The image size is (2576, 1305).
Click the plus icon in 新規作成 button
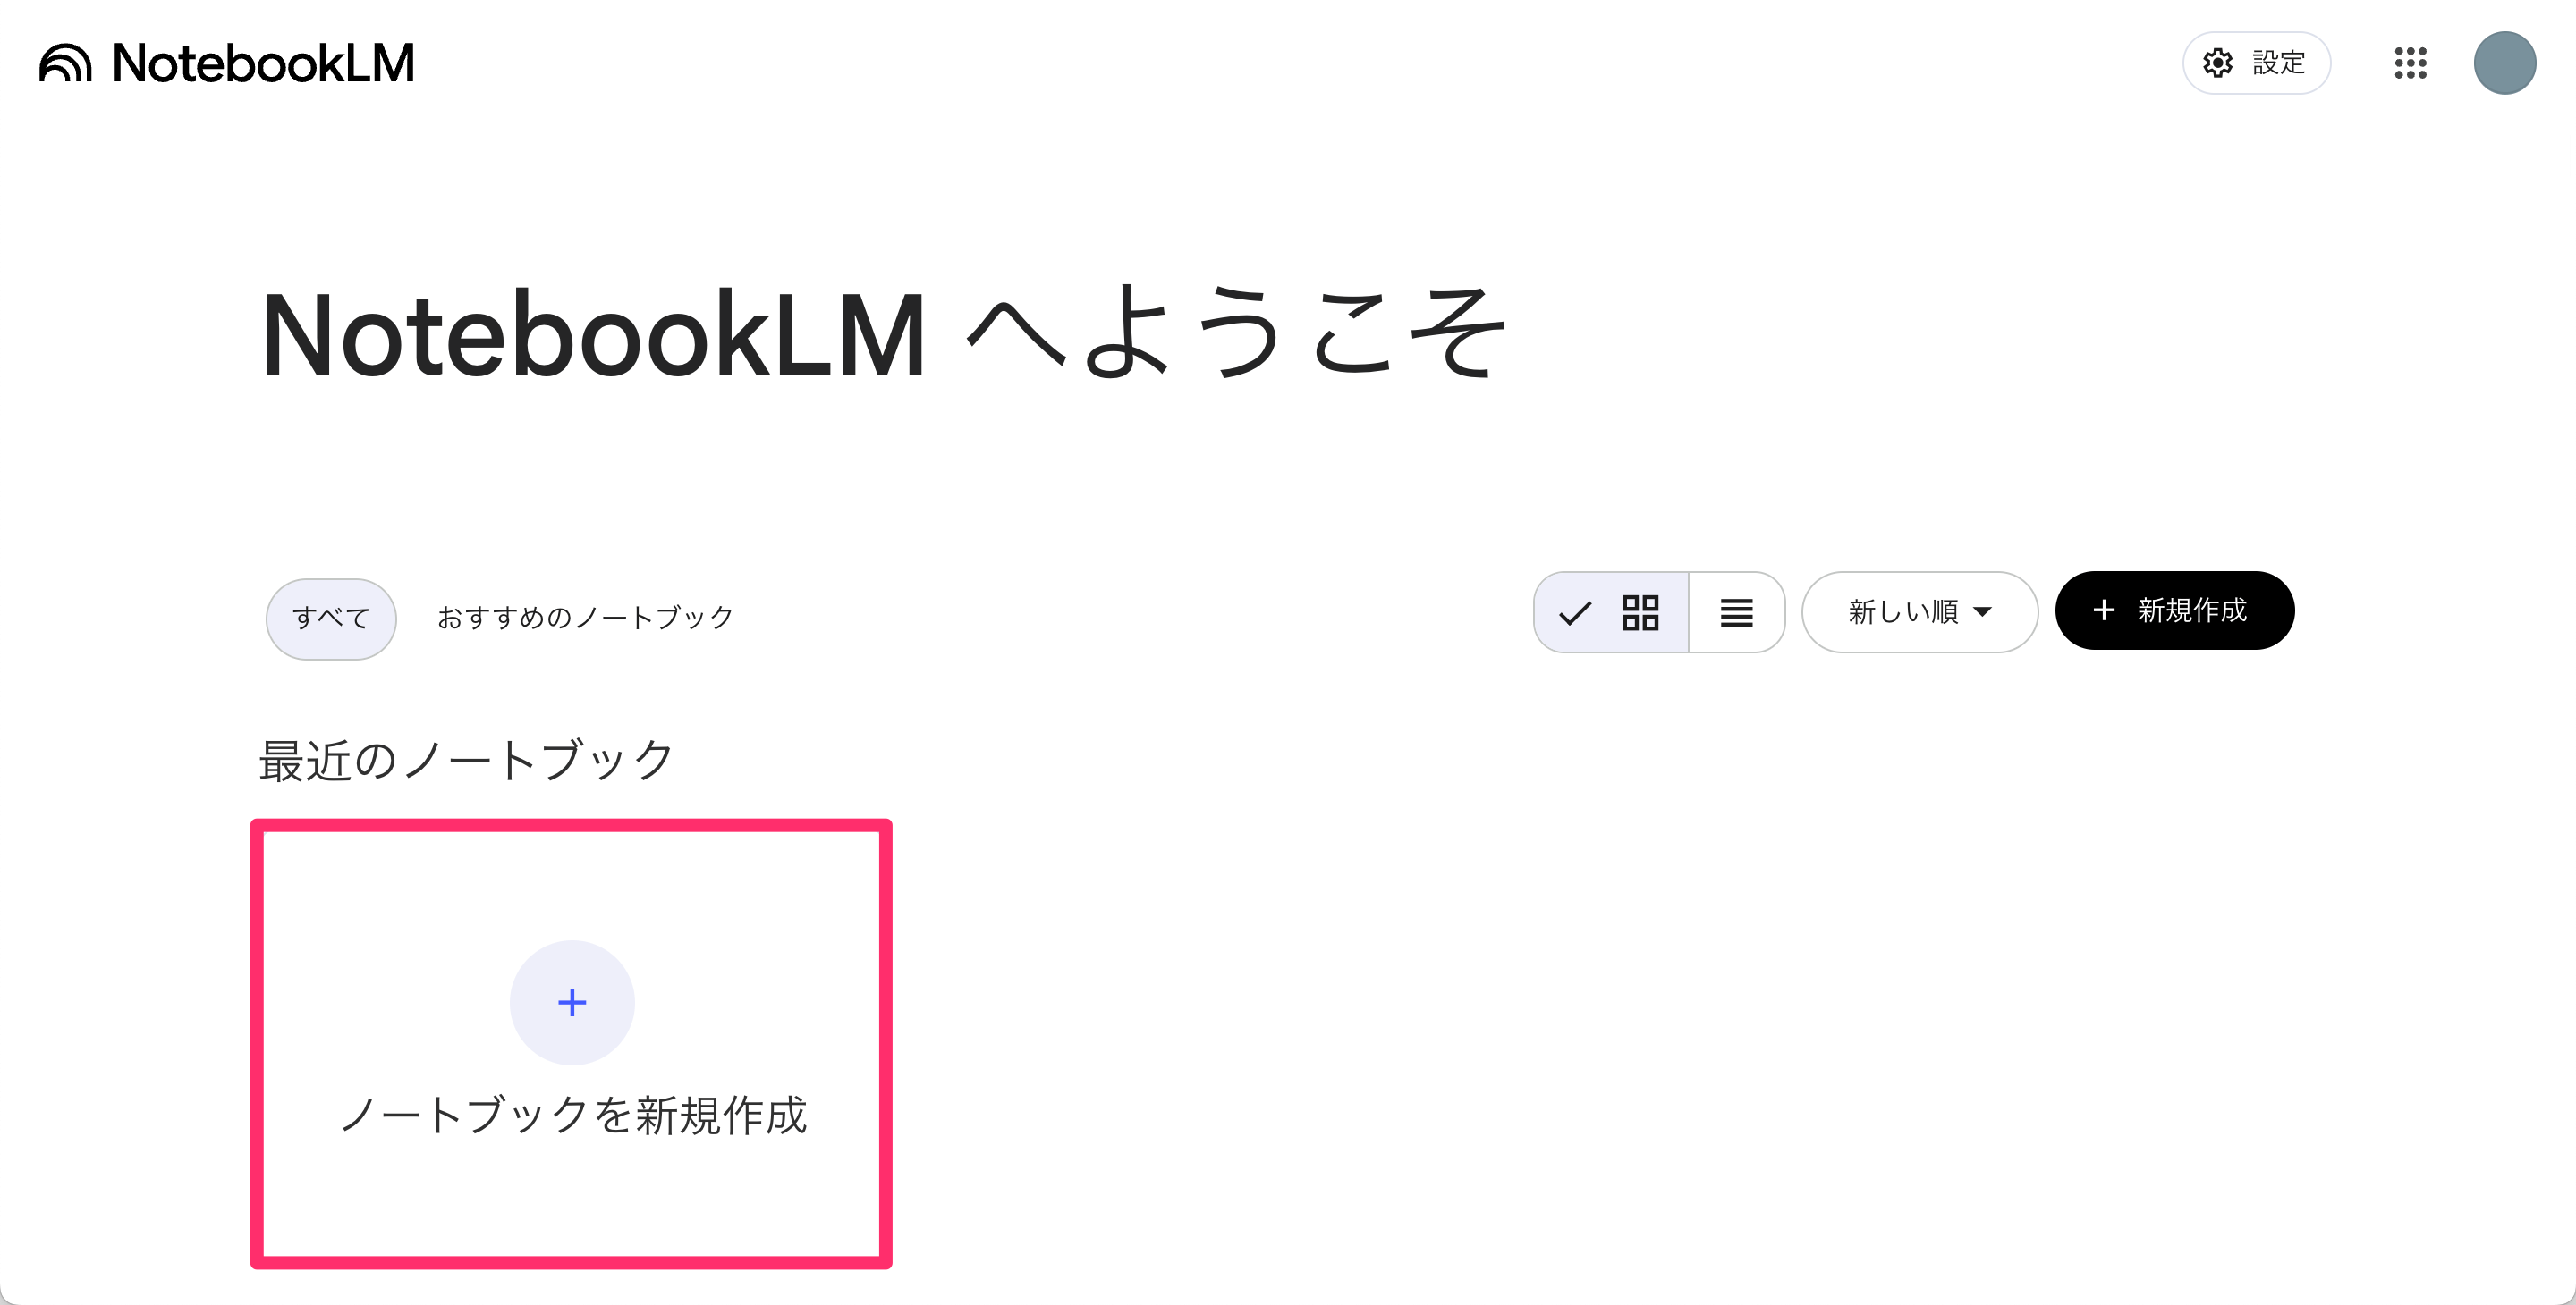point(2103,610)
